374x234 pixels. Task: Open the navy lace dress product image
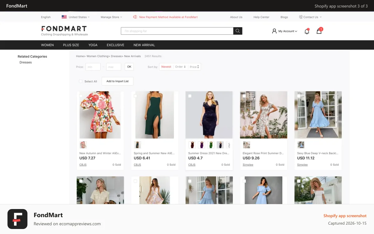(209, 115)
